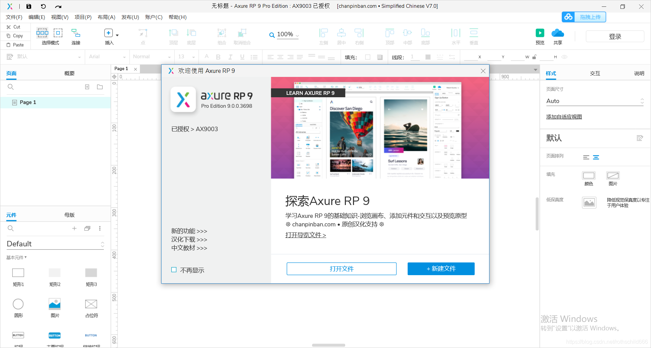Click the Save icon in title bar
This screenshot has width=651, height=348.
click(29, 6)
